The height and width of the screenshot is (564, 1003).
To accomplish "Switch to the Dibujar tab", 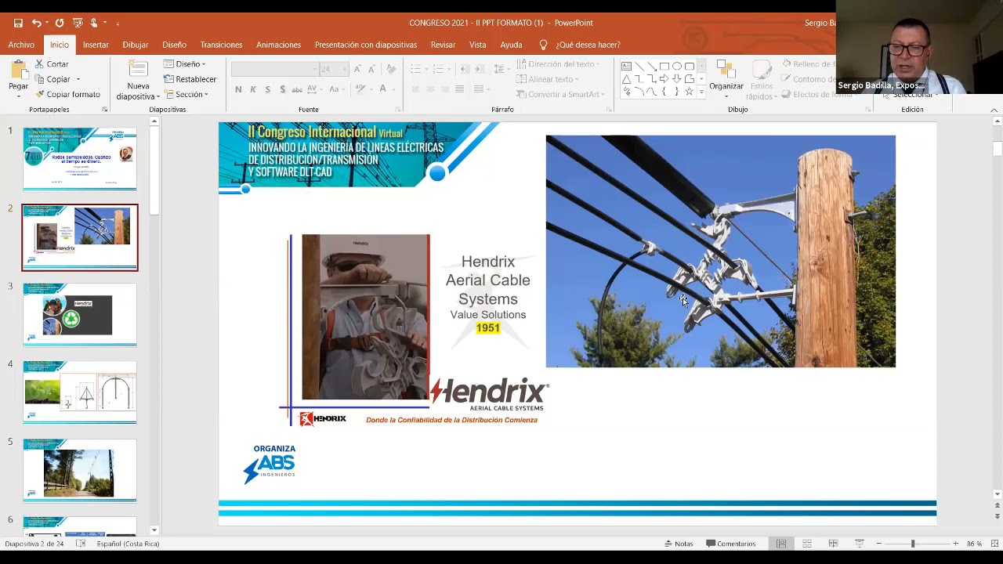I will pyautogui.click(x=136, y=45).
